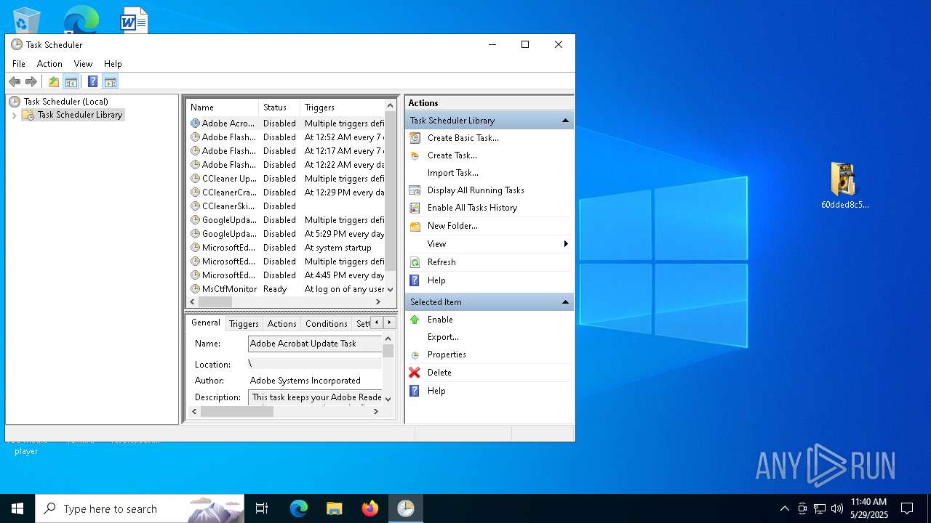Switch to the Actions tab
The width and height of the screenshot is (931, 523).
coord(281,324)
